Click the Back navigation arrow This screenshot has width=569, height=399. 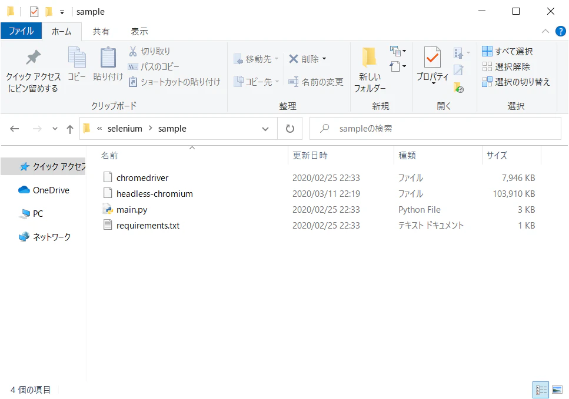pos(15,129)
